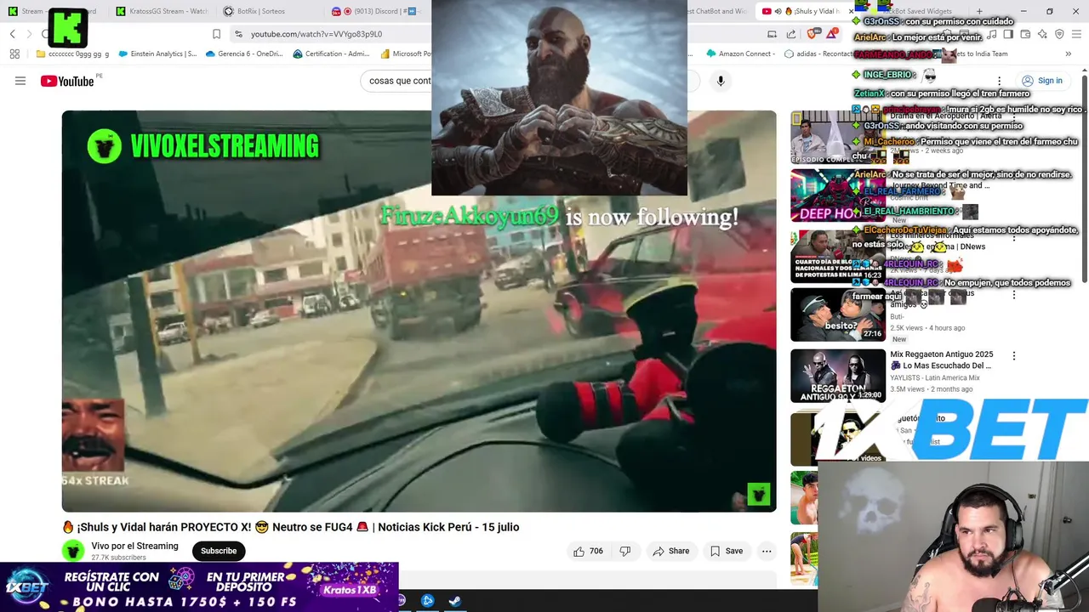The width and height of the screenshot is (1089, 612).
Task: Sign in to YouTube
Action: tap(1042, 81)
